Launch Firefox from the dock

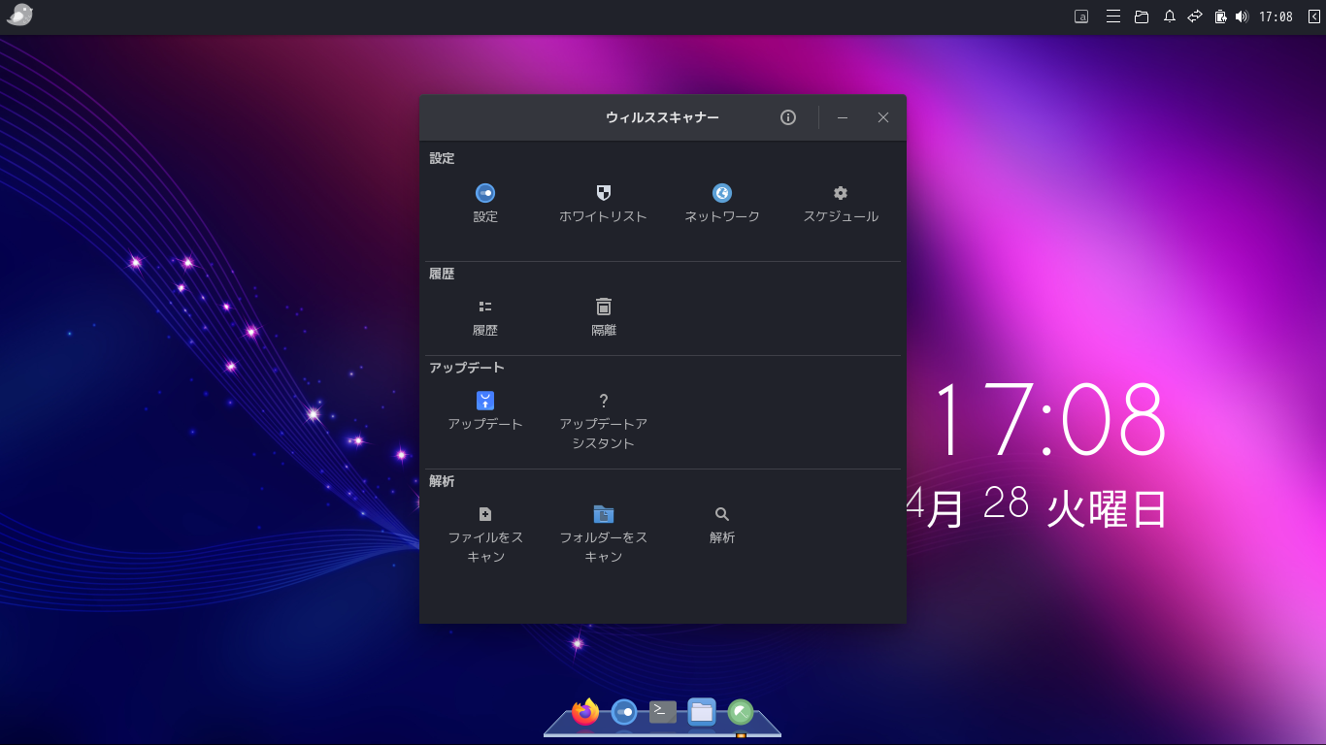pos(585,712)
